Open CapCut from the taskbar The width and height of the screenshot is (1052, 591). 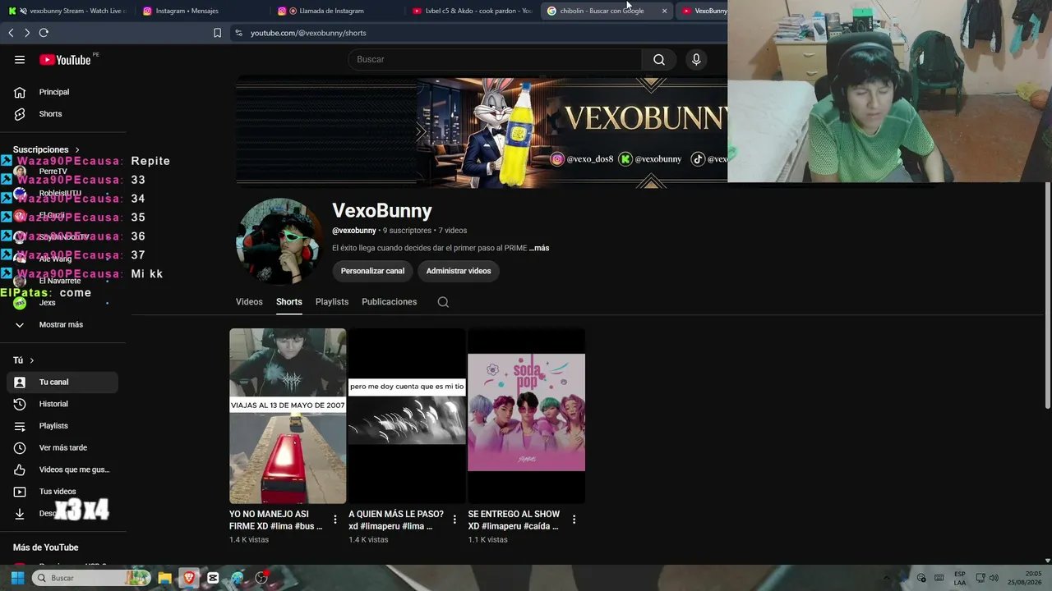(213, 578)
